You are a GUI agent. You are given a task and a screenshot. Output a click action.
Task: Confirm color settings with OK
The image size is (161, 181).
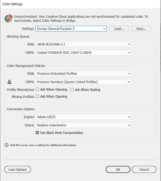(118, 169)
